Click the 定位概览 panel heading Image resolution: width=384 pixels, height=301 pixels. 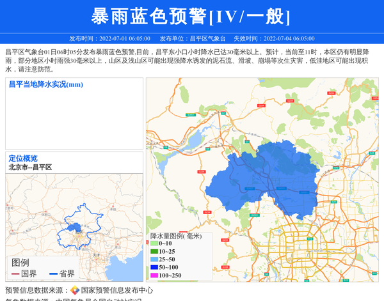pos(23,158)
